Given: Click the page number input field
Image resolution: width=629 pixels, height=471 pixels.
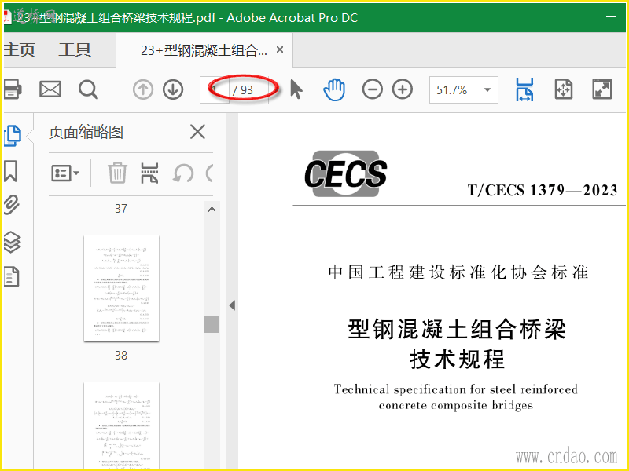Looking at the screenshot, I should 215,89.
